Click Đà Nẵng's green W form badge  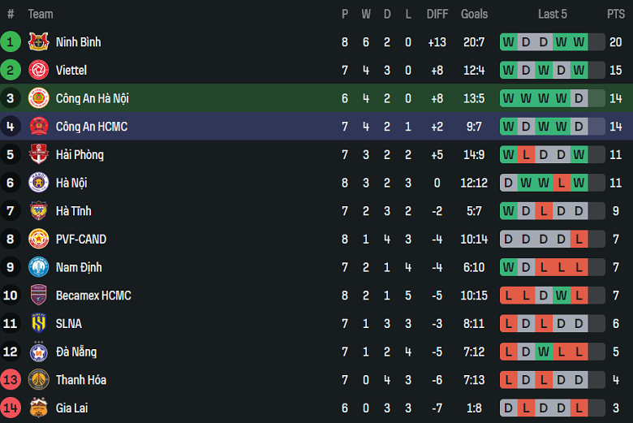543,352
